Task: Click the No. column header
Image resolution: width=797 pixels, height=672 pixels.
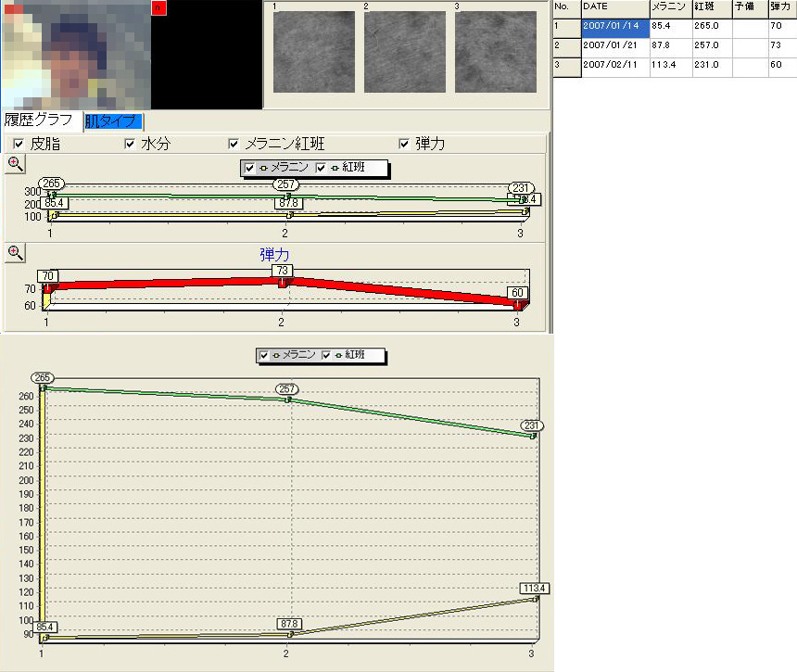Action: (567, 7)
